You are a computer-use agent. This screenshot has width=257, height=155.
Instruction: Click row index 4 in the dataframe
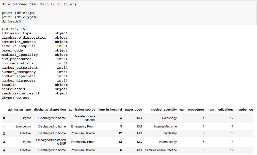pyautogui.click(x=4, y=150)
